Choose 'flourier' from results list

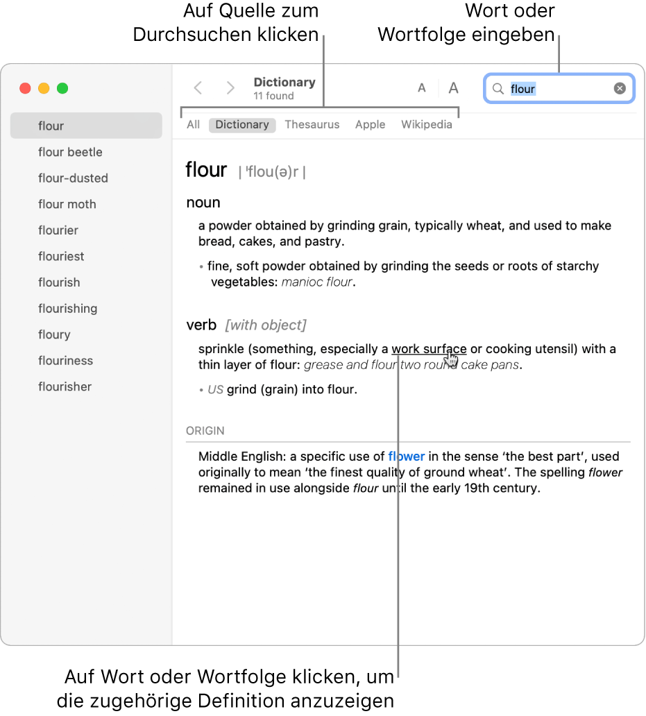86,230
